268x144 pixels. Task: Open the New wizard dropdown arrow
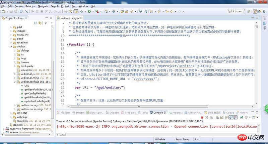coord(7,11)
